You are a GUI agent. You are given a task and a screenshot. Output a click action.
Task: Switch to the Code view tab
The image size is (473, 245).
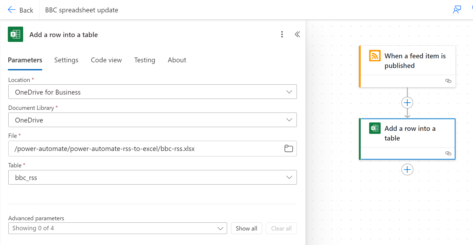106,60
